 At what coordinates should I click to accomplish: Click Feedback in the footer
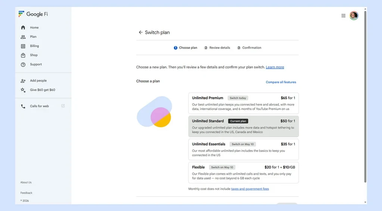[x=26, y=193]
